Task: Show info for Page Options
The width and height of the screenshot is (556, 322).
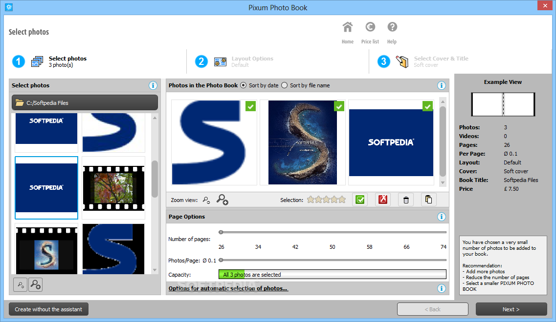Action: 442,217
